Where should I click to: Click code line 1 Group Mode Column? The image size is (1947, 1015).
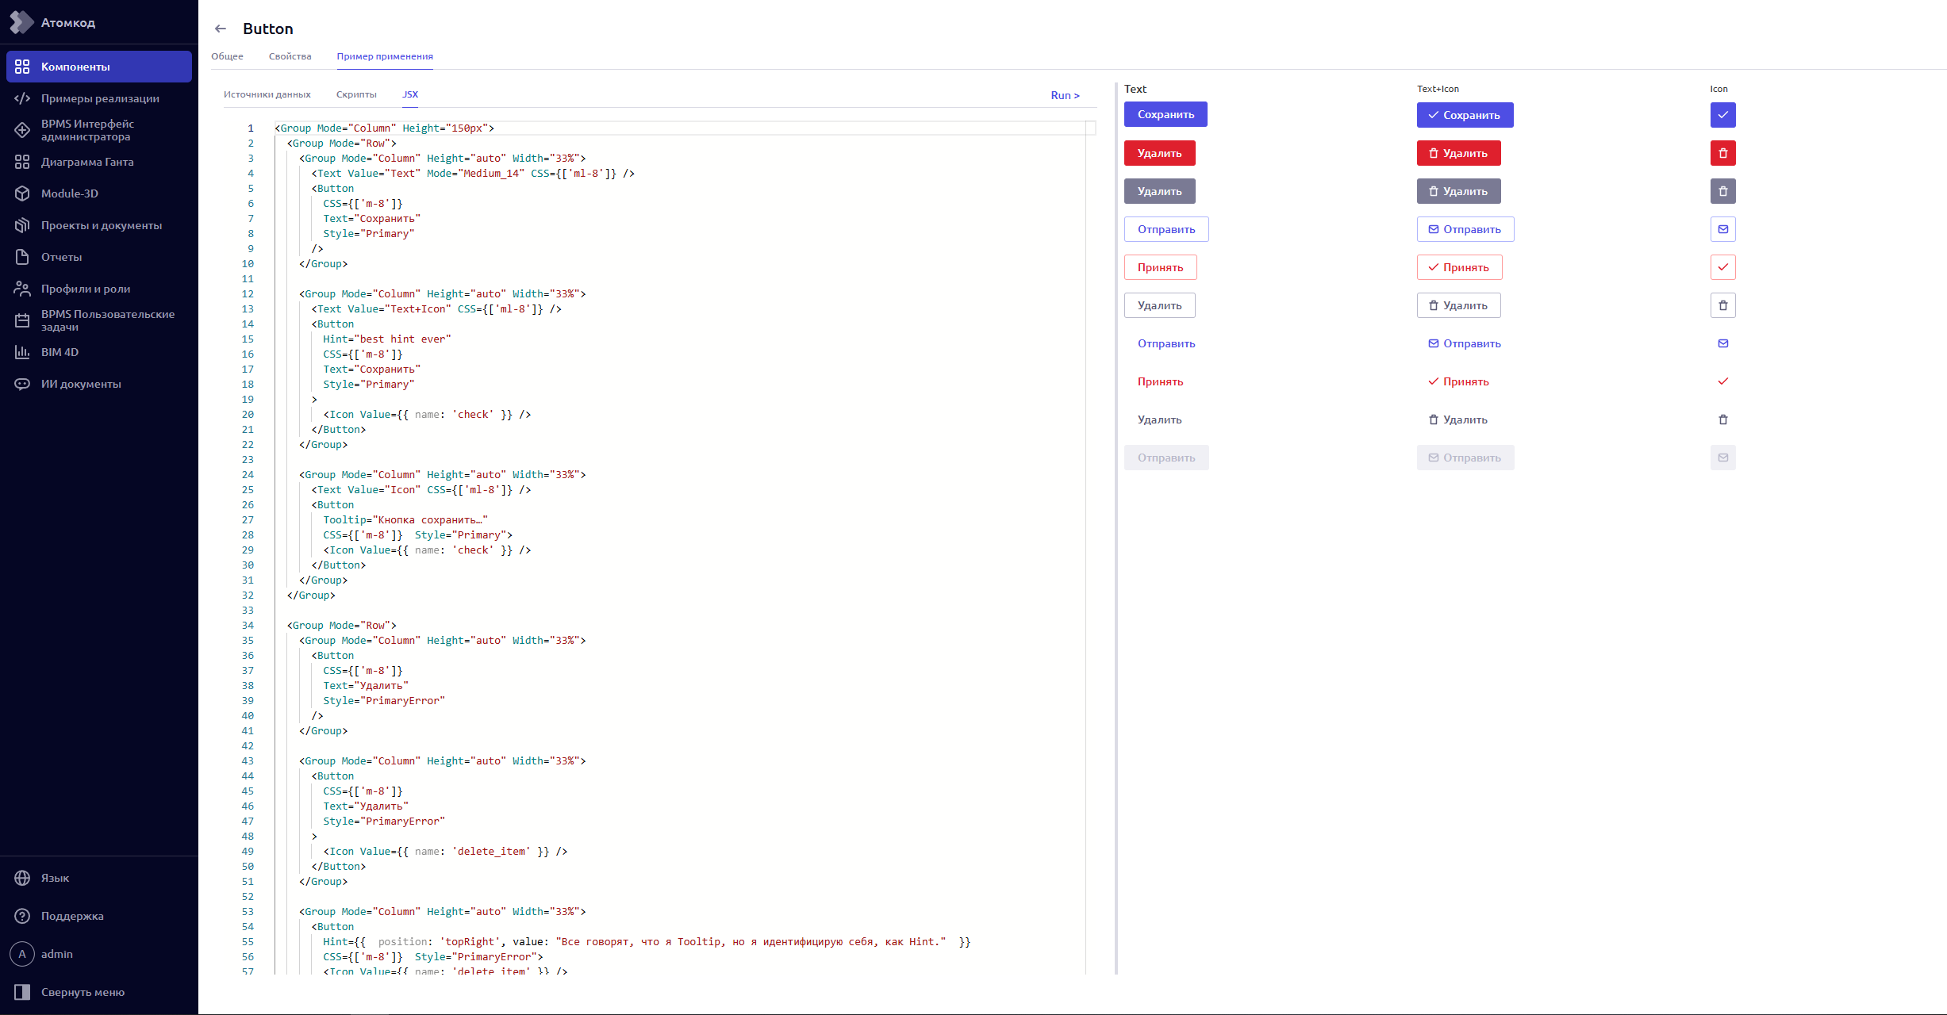click(x=384, y=128)
